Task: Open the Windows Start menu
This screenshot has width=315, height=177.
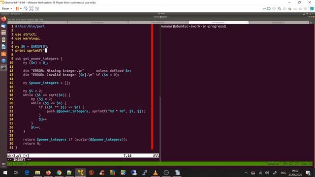Action: click(5, 173)
